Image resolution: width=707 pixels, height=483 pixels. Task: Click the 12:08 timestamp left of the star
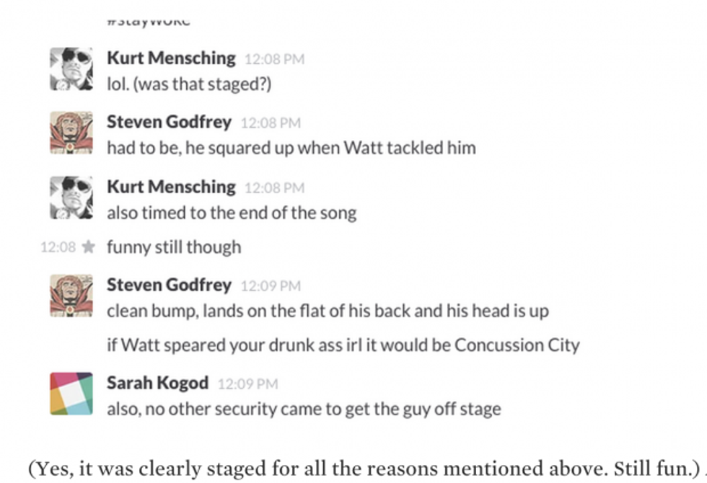pyautogui.click(x=58, y=247)
